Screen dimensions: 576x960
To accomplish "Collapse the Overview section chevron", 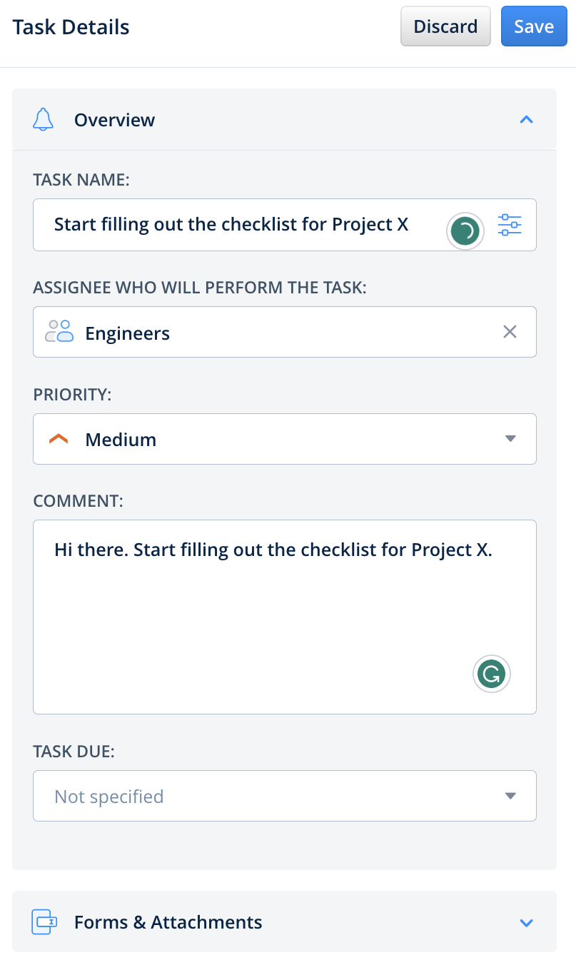I will pyautogui.click(x=526, y=120).
